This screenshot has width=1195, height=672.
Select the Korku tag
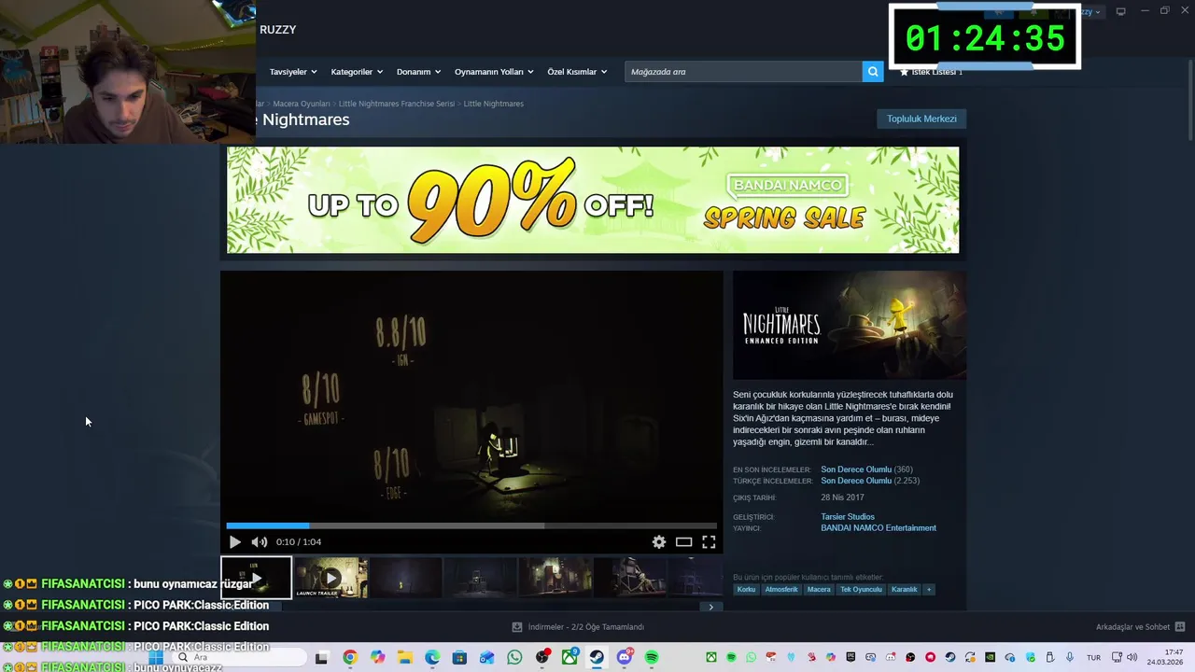[x=746, y=590]
